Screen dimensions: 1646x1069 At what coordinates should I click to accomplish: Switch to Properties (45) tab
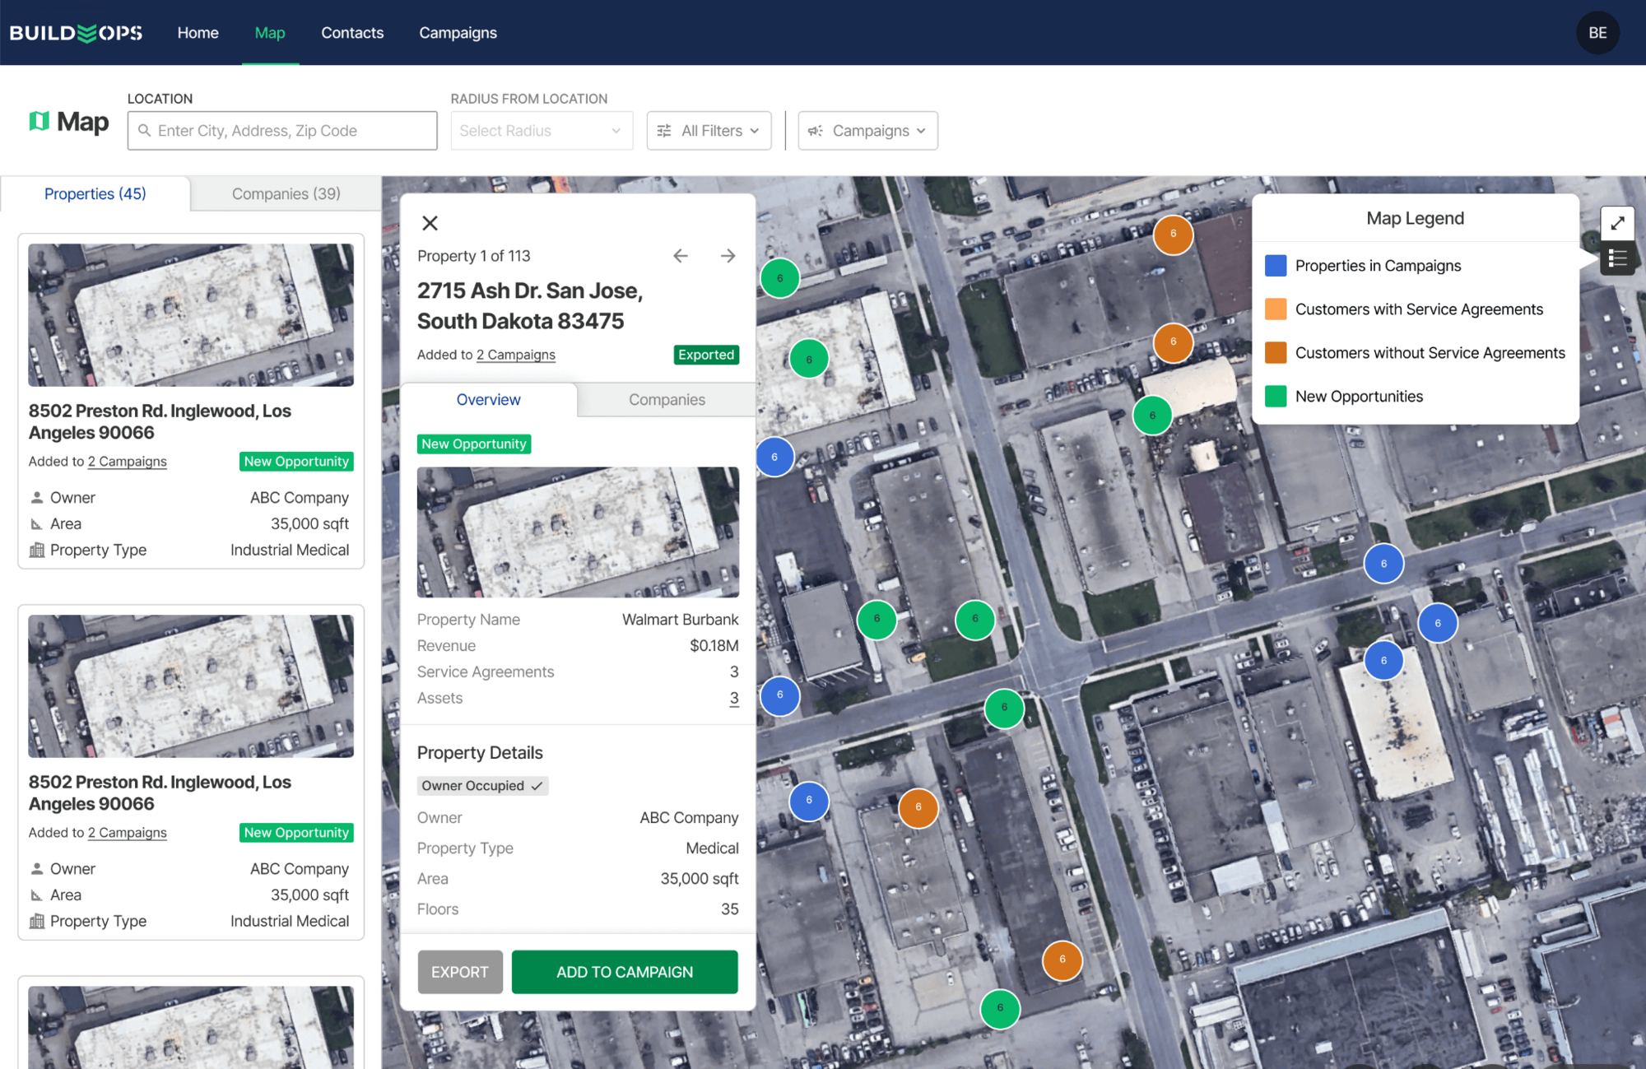pyautogui.click(x=95, y=194)
